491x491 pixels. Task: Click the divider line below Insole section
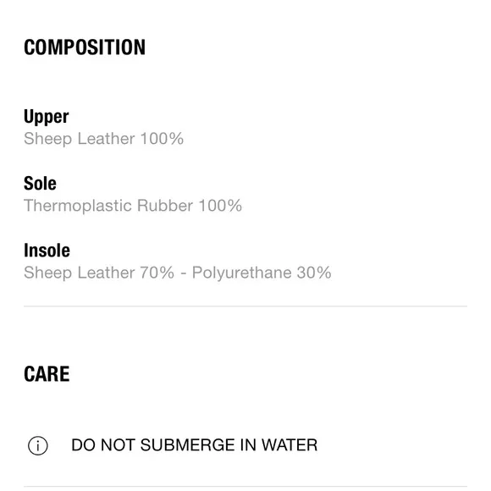245,306
